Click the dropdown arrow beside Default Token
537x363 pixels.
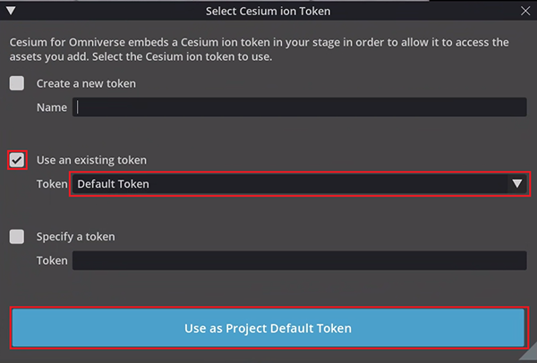(516, 184)
